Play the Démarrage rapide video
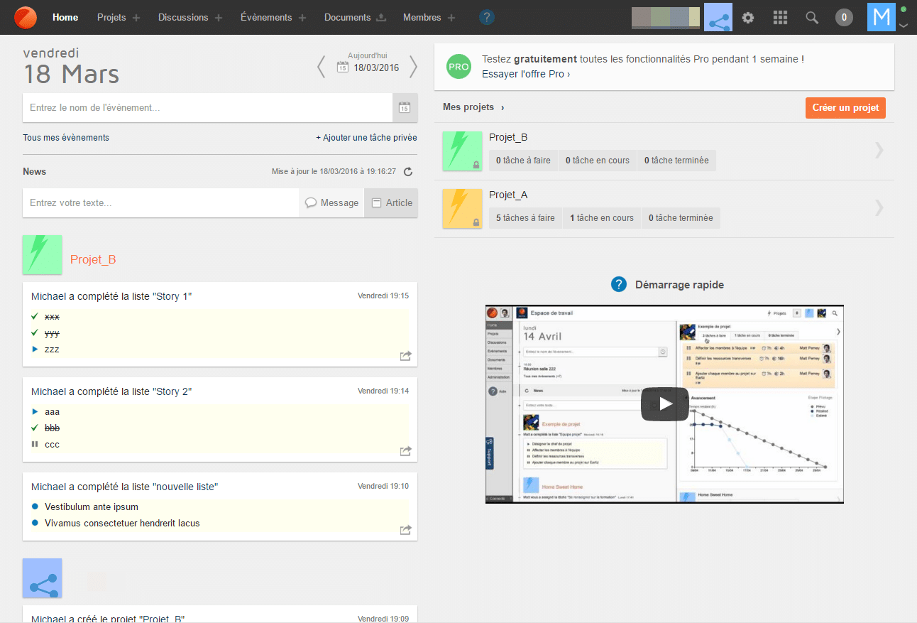The height and width of the screenshot is (623, 917). point(664,403)
